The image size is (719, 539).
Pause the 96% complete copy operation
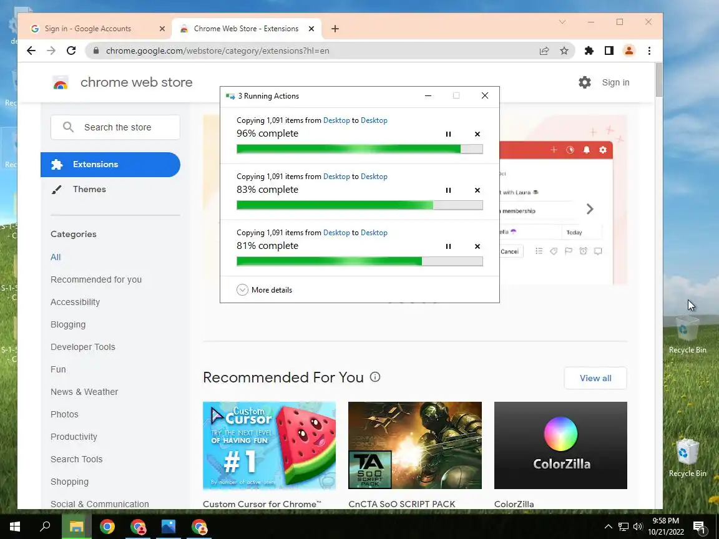pos(449,134)
